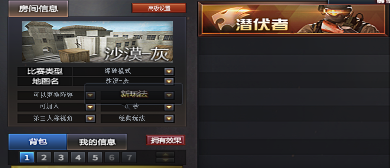
Task: Open the 比赛类型 dropdown arrow
Action: [x=169, y=72]
